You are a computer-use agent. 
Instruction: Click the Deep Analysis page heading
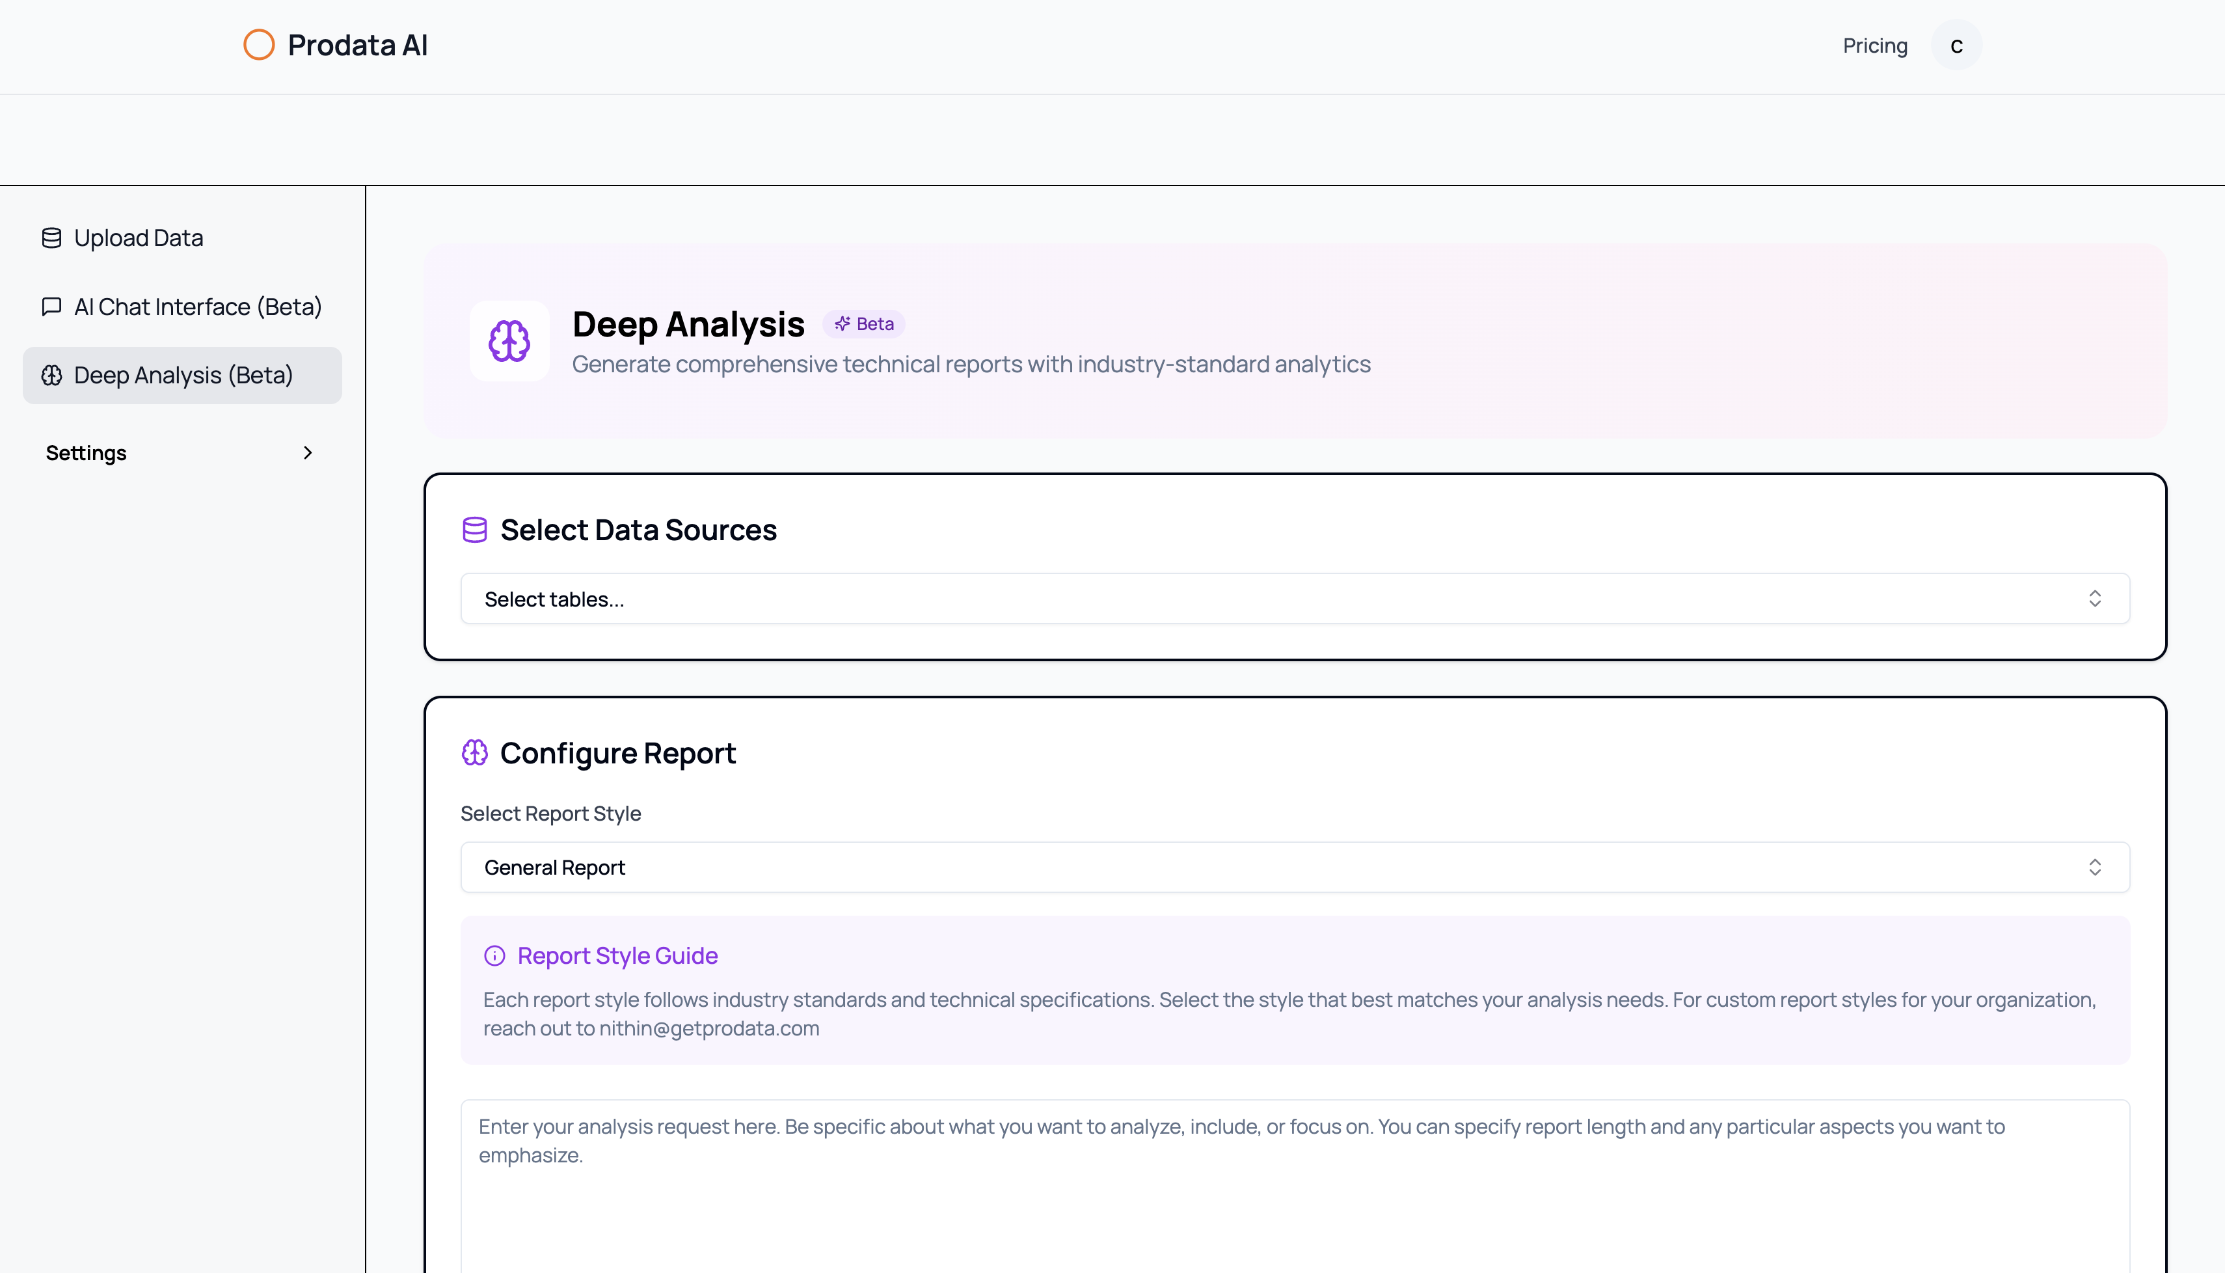(689, 324)
